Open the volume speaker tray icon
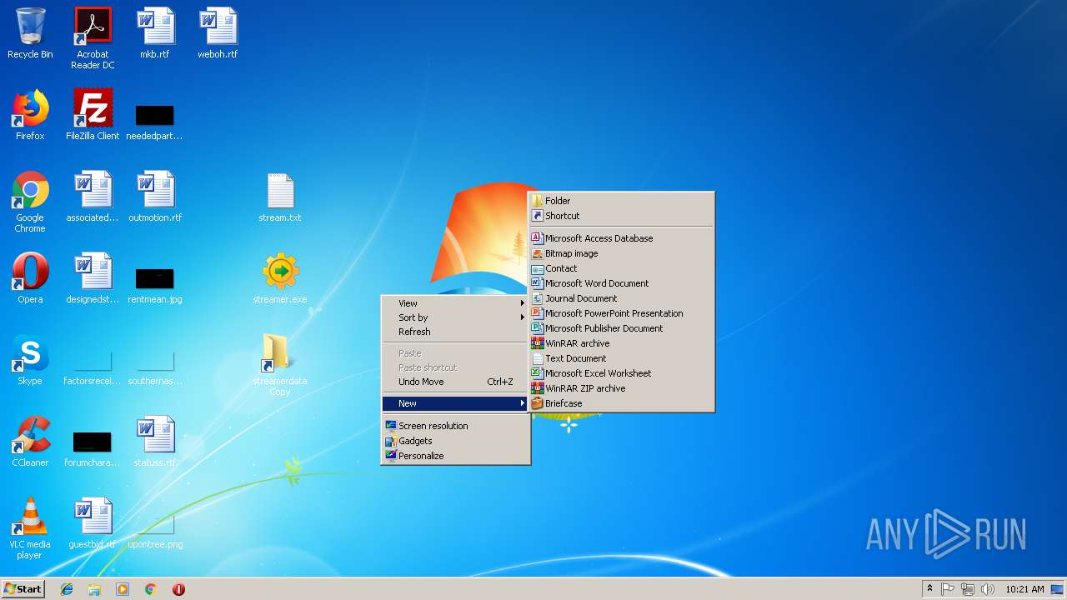 (988, 589)
